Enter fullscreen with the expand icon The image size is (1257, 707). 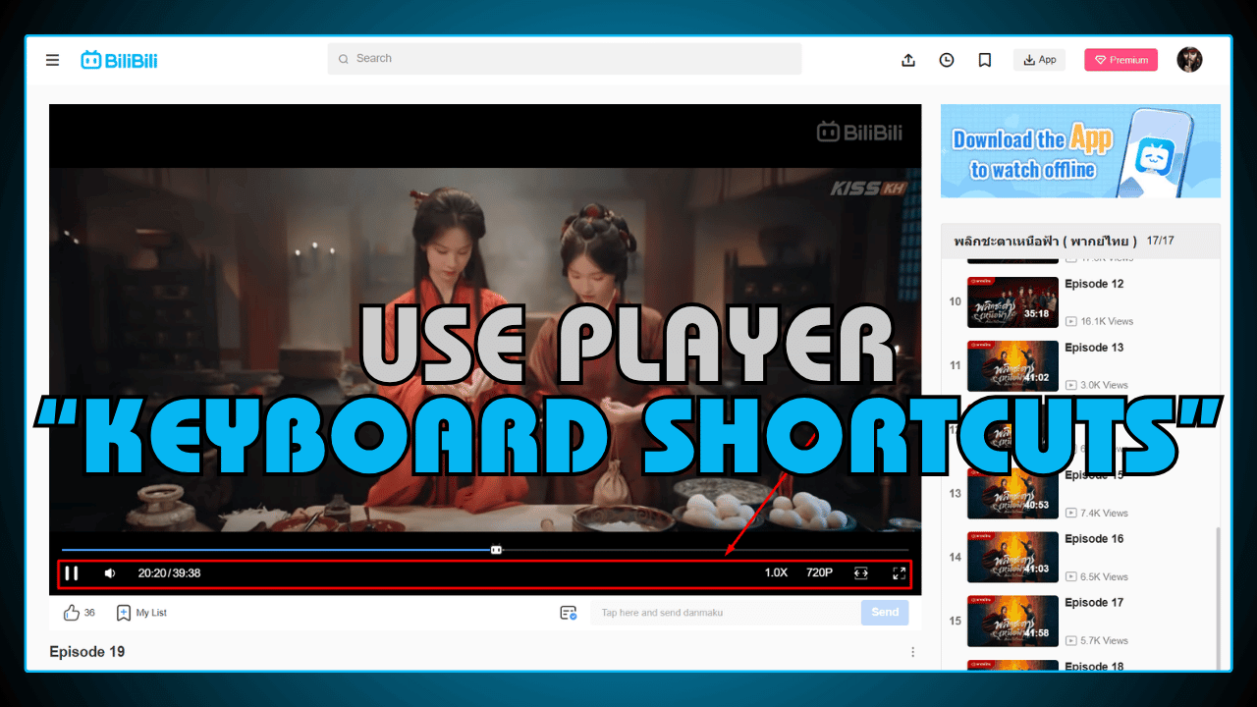pos(899,573)
